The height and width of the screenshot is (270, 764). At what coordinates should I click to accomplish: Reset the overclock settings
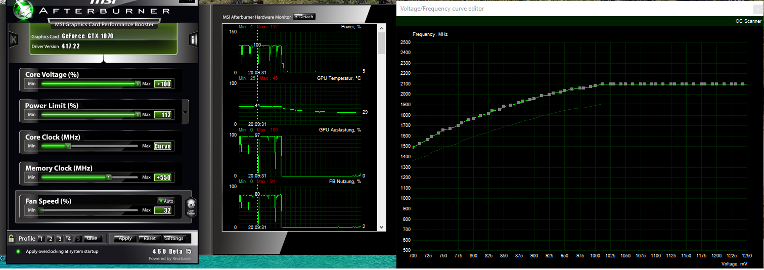tap(150, 239)
